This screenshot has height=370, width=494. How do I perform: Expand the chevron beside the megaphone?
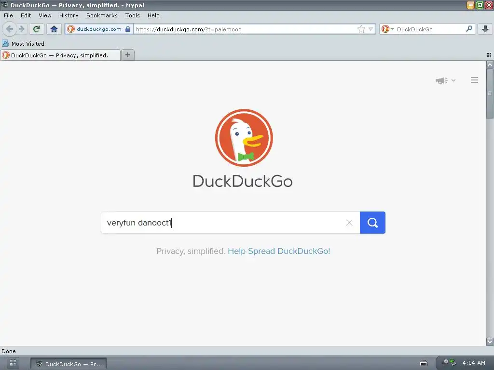(453, 80)
